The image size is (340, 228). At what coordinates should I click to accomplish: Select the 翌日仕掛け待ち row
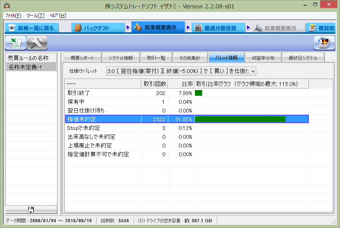tap(187, 111)
